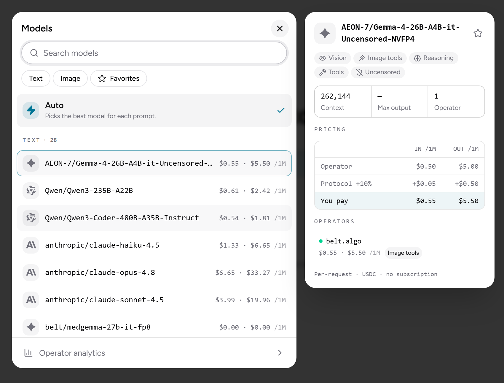
Task: Click the Auto lightning bolt icon
Action: click(x=31, y=110)
